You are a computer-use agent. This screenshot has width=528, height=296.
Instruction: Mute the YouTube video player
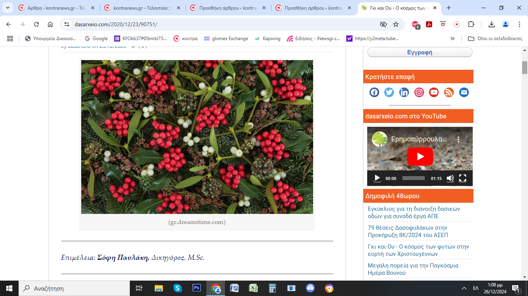click(450, 178)
